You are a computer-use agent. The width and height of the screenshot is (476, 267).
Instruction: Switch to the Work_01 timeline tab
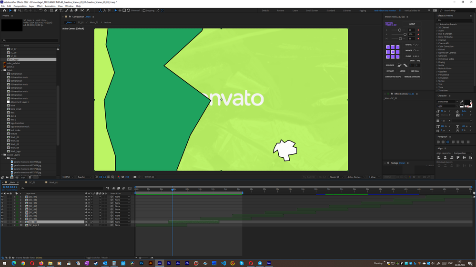[x=53, y=182]
